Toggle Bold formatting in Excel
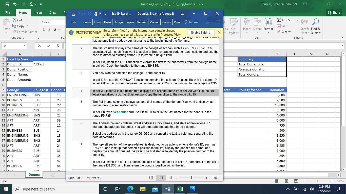346x194 pixels. click(x=43, y=30)
